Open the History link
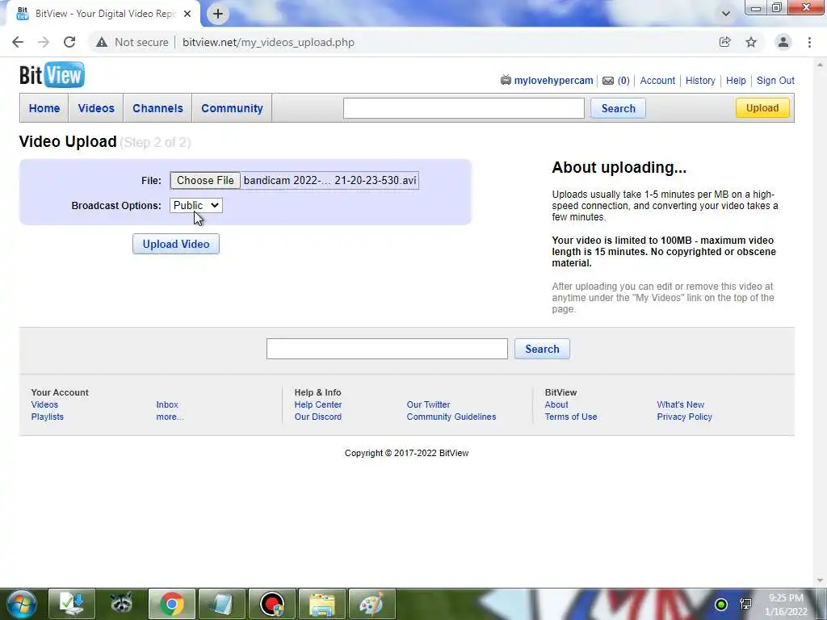This screenshot has width=827, height=620. (700, 81)
